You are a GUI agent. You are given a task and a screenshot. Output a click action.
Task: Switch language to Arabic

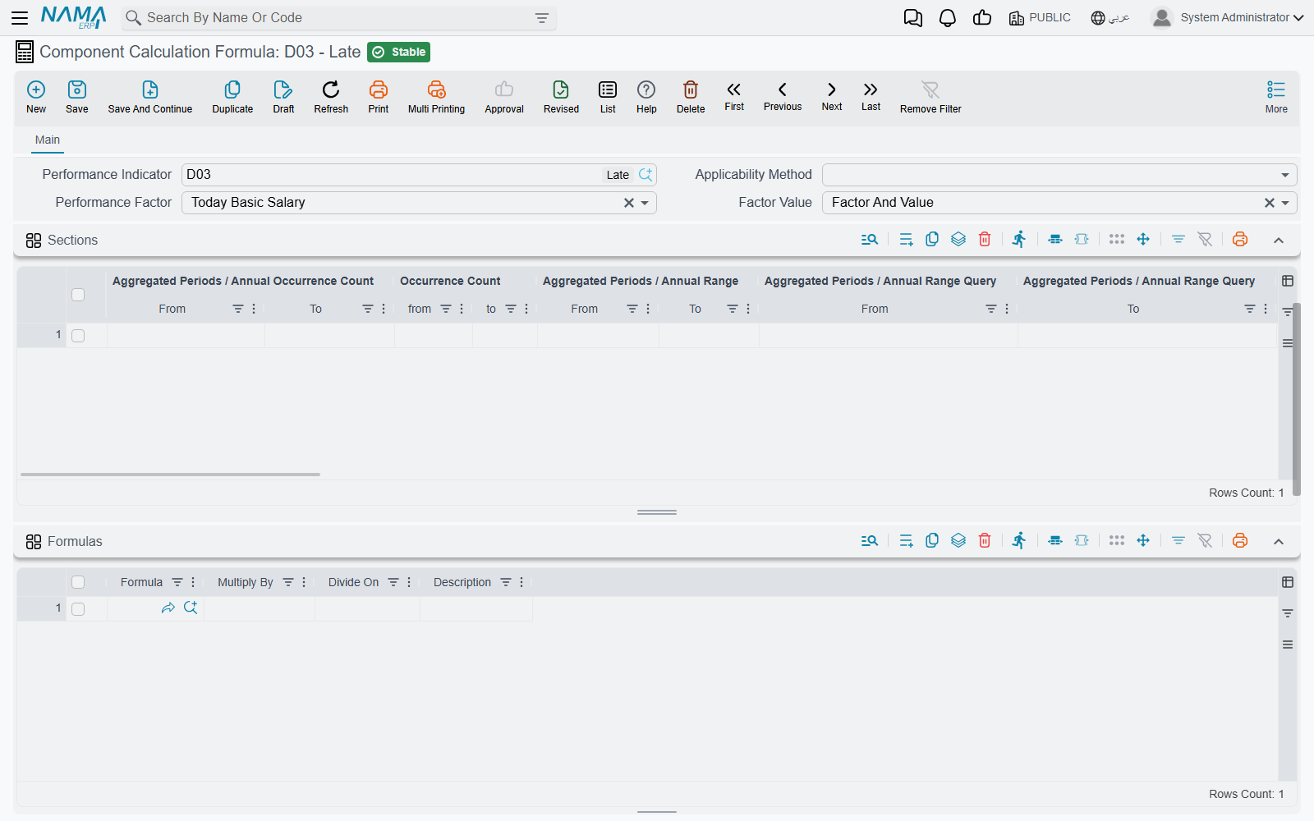1110,18
